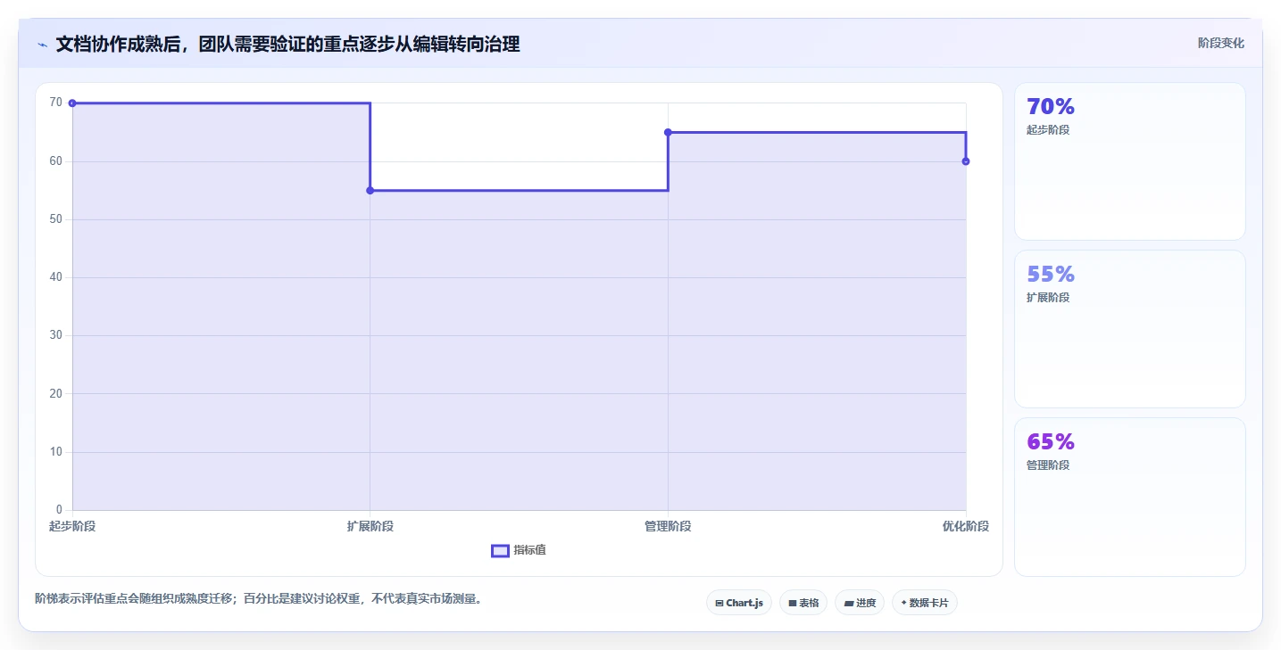Click the 管理阶段 caption under 65%
The height and width of the screenshot is (650, 1281).
[x=1048, y=465]
